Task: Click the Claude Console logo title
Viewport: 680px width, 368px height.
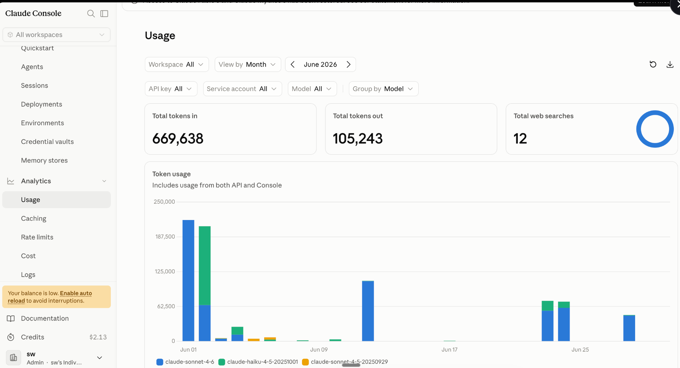Action: click(x=33, y=13)
